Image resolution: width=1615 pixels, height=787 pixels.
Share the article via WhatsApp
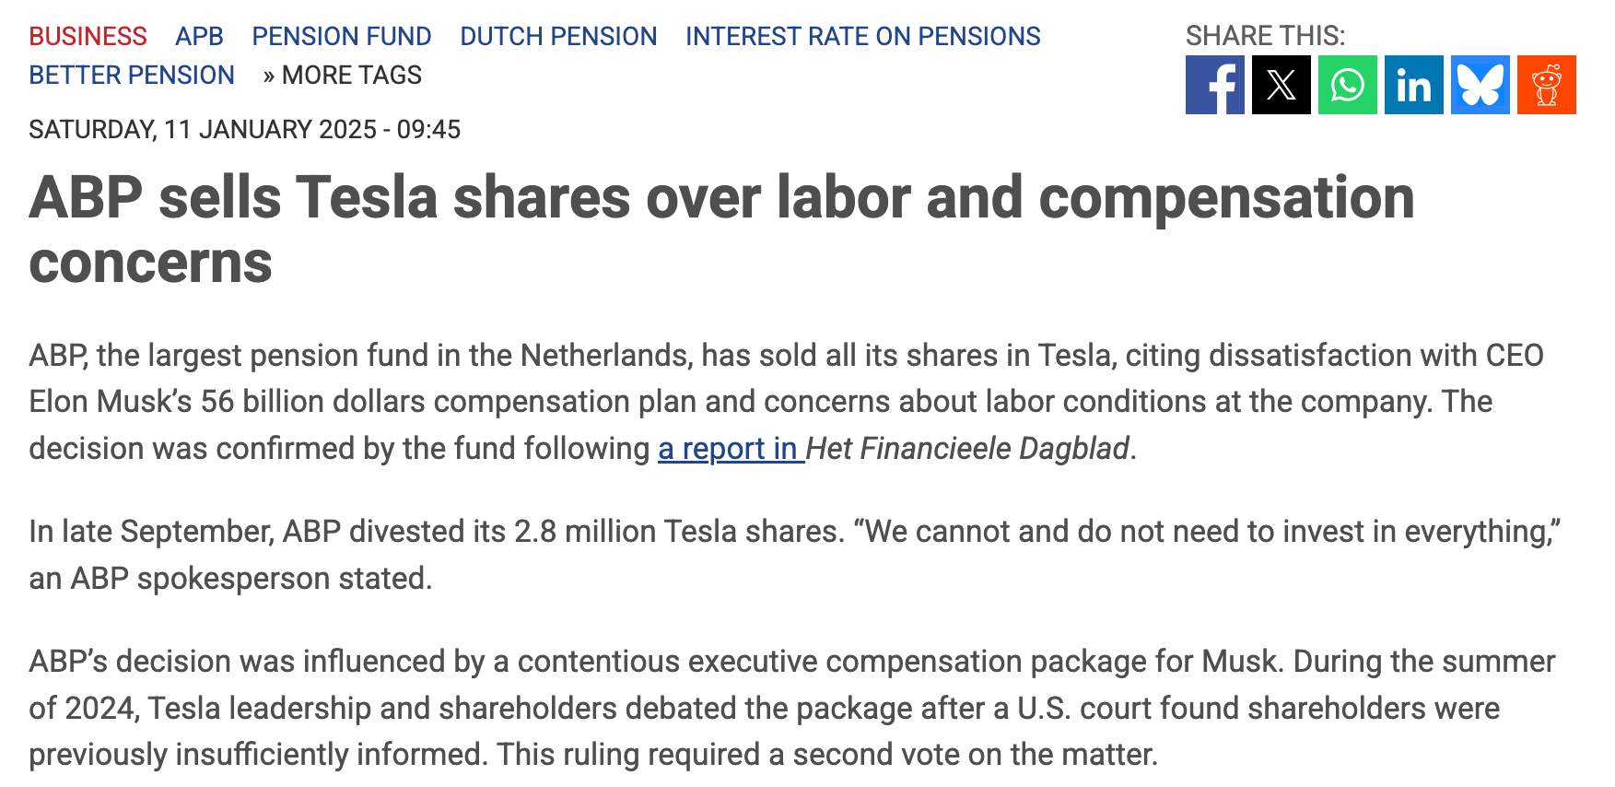1347,85
